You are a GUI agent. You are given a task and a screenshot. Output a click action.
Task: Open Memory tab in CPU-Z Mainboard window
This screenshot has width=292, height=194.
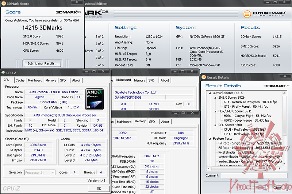click(x=139, y=80)
